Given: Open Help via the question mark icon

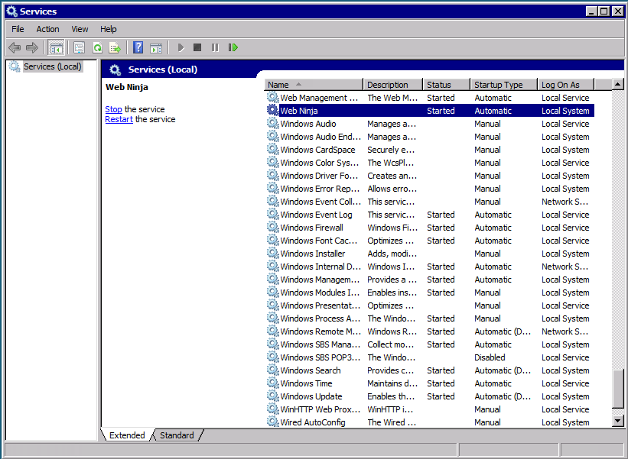Looking at the screenshot, I should pyautogui.click(x=138, y=47).
